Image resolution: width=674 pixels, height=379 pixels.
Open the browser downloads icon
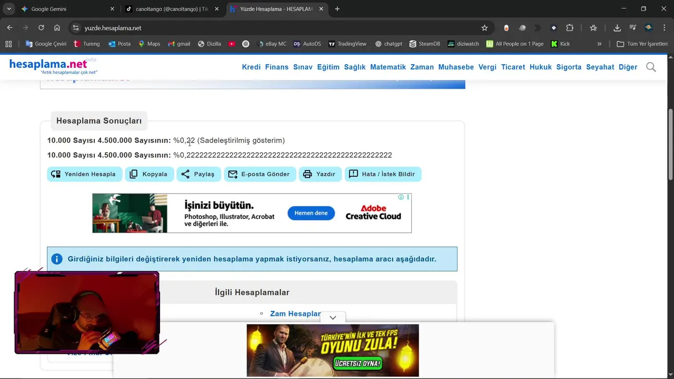click(x=617, y=28)
